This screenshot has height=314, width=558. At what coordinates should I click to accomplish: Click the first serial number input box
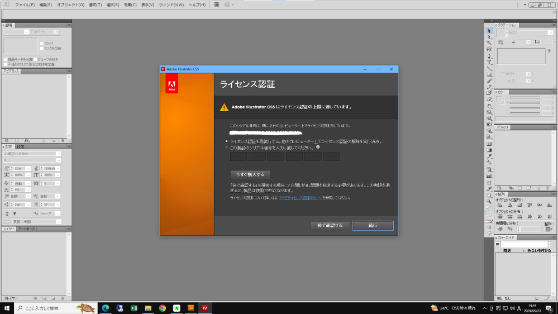click(x=239, y=156)
